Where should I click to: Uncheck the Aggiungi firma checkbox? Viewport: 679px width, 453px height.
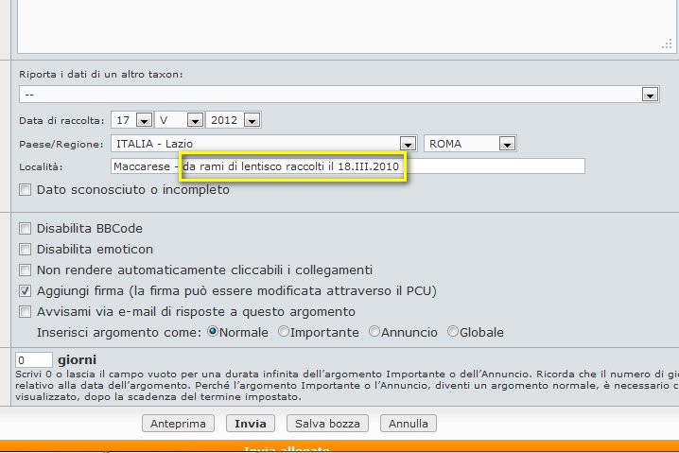(26, 290)
